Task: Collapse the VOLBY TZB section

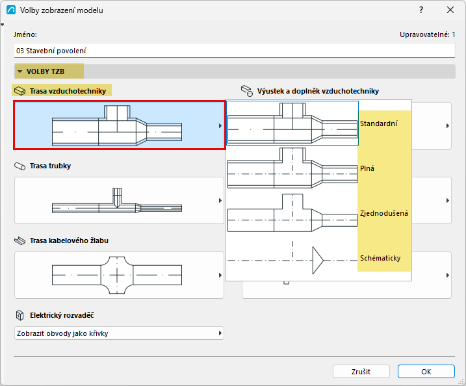Action: pos(20,71)
